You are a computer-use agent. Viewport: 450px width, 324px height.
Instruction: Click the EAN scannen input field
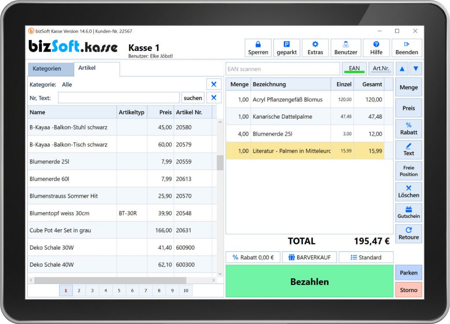[x=283, y=69]
